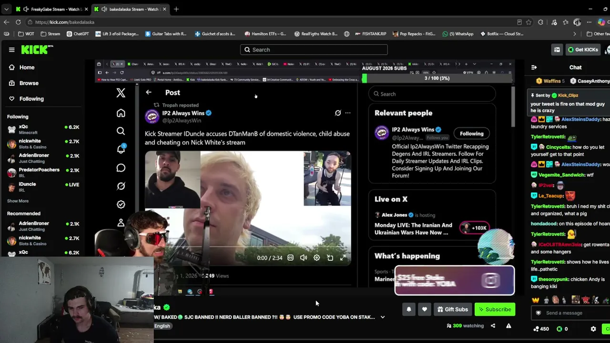Click the X logo in stream
Image resolution: width=610 pixels, height=343 pixels.
click(121, 93)
